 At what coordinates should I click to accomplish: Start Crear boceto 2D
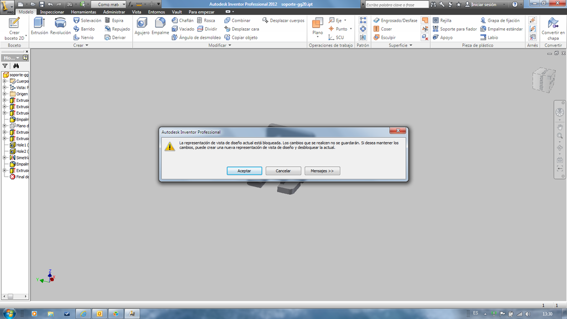point(14,29)
